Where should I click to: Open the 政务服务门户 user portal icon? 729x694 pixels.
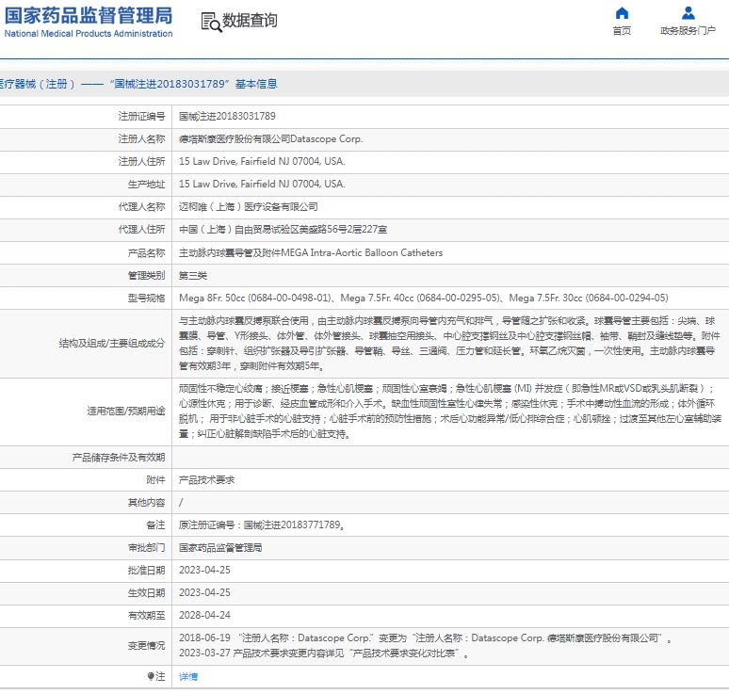pos(688,13)
